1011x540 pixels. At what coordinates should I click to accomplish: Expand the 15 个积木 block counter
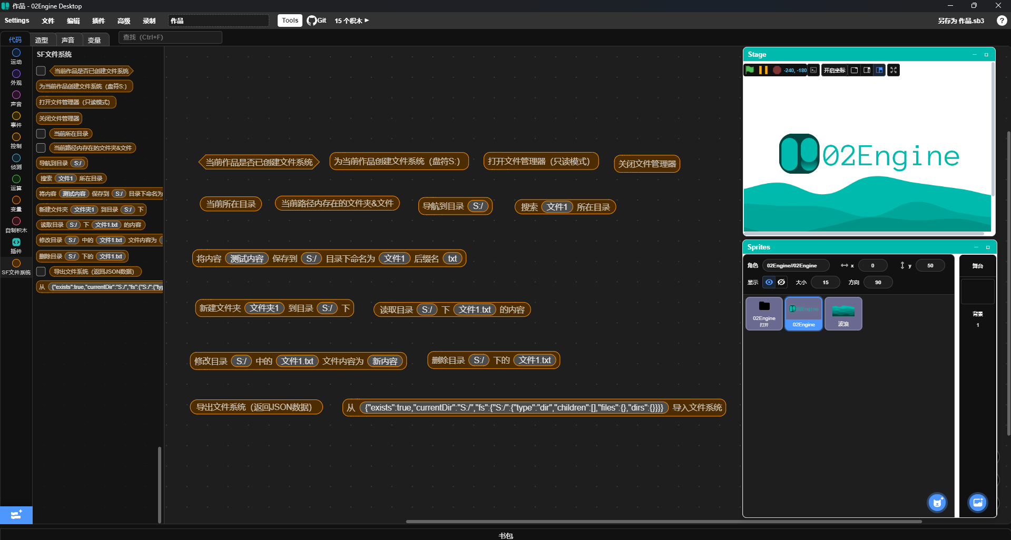coord(351,21)
